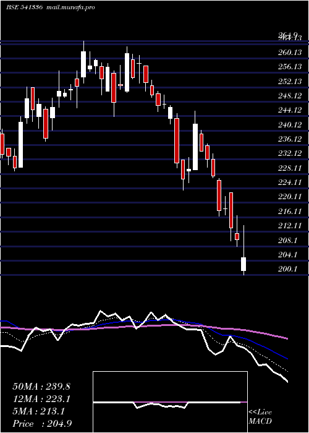309x433 pixels.
Task: Click the last white candlestick near 200
Action: pos(243,264)
